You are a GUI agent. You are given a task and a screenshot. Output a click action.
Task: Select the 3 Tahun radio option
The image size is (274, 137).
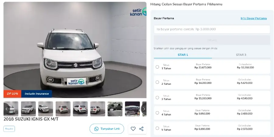[x=157, y=98]
